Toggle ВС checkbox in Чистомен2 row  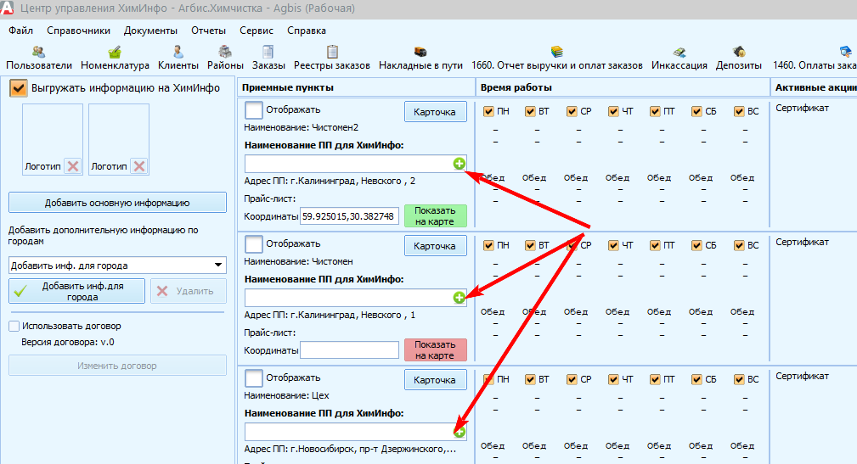pyautogui.click(x=739, y=111)
